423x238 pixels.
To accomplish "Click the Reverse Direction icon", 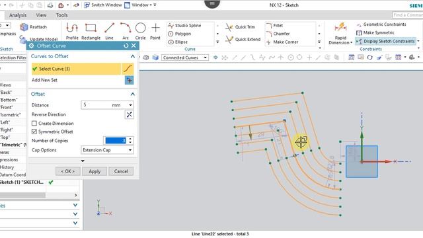I will pyautogui.click(x=130, y=114).
